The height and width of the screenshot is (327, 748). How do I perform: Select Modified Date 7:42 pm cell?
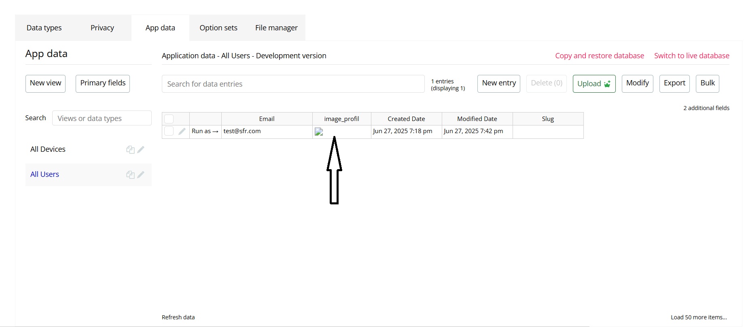click(x=477, y=132)
